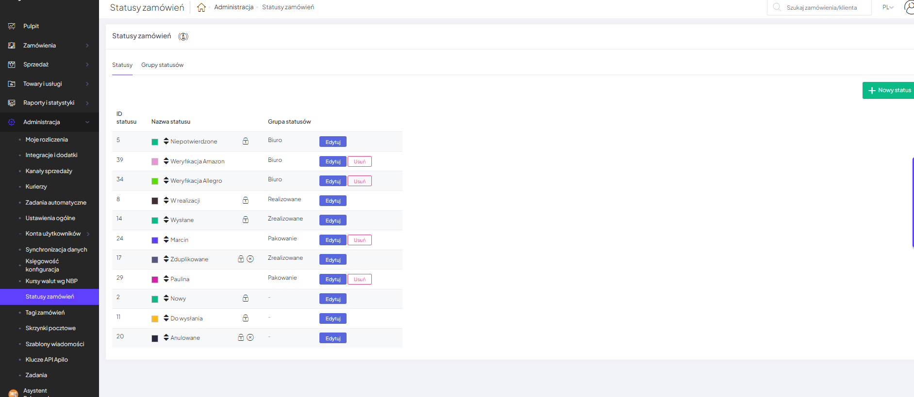
Task: Expand the Konta użytkowników submenu
Action: pos(88,234)
